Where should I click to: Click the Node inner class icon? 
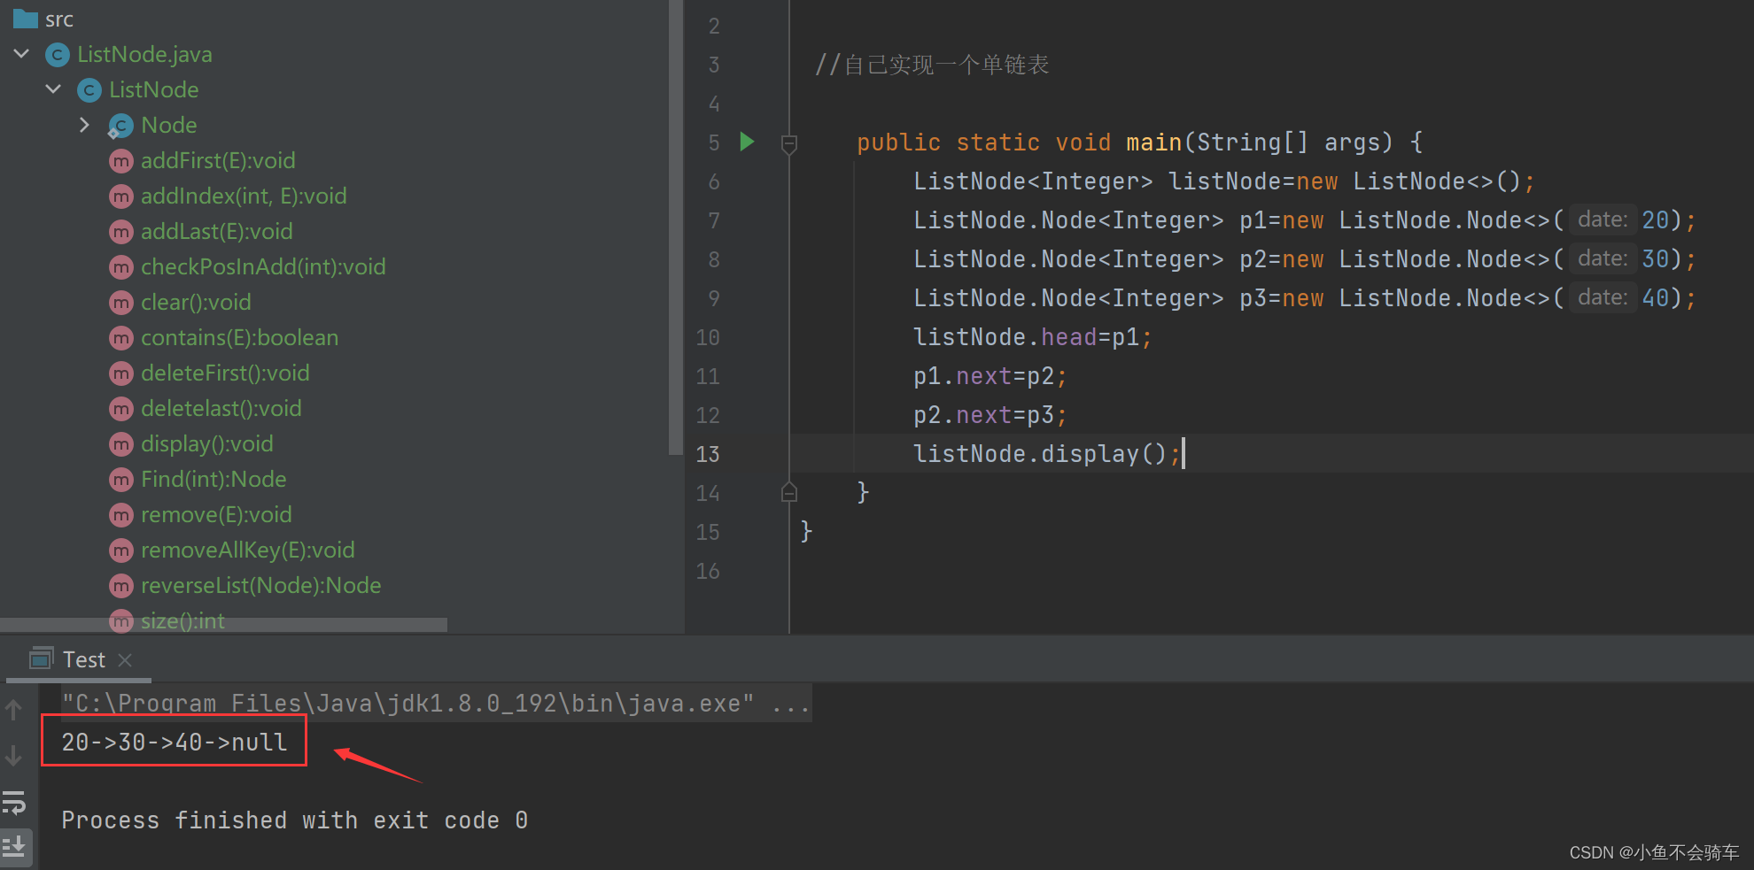(x=121, y=126)
